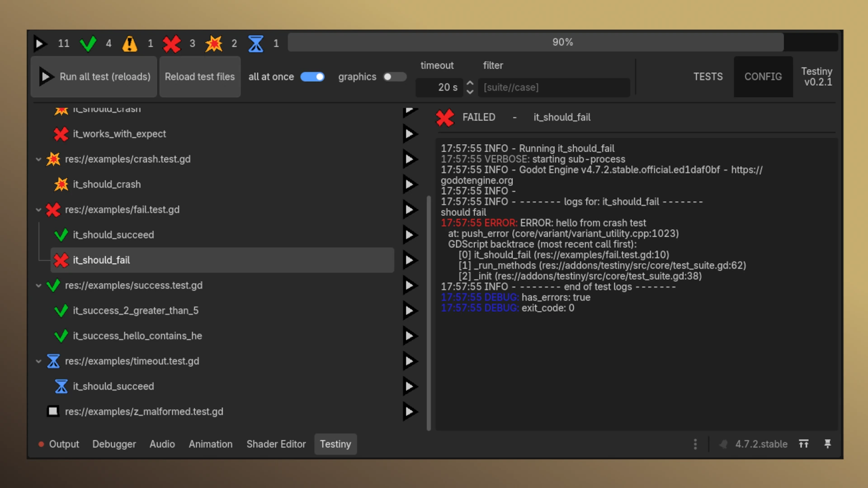Enable the graphics toggle

pos(395,77)
